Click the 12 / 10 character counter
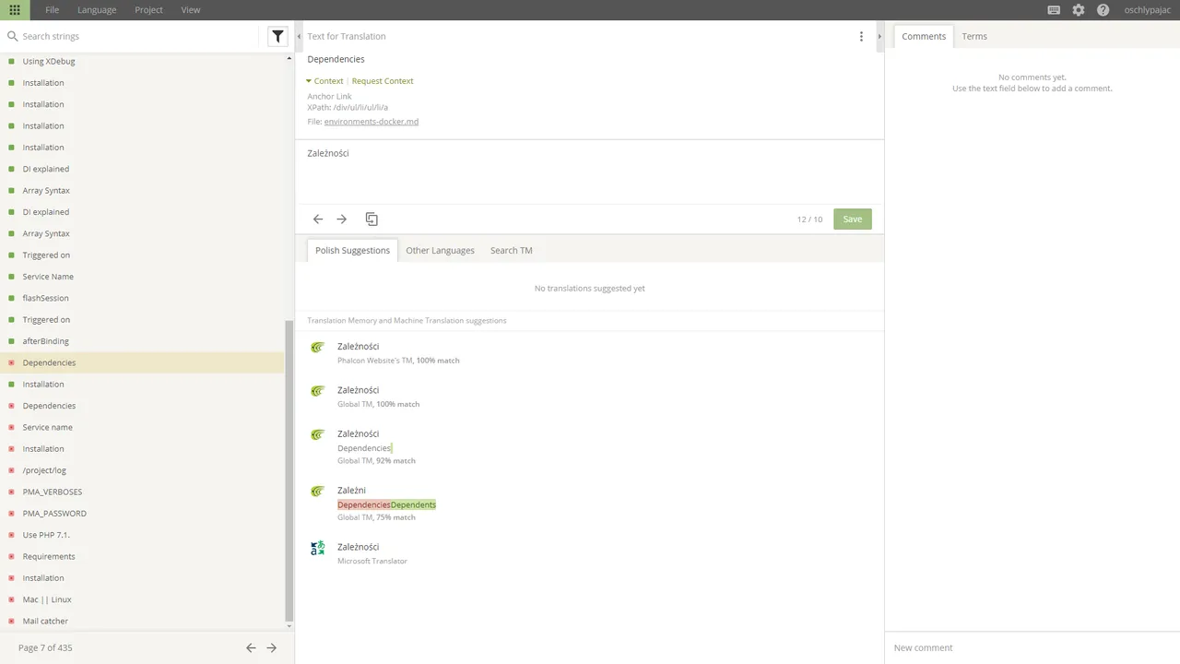The width and height of the screenshot is (1180, 664). [x=809, y=219]
